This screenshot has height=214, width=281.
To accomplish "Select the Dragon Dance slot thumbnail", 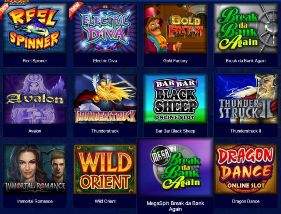I will 246,169.
